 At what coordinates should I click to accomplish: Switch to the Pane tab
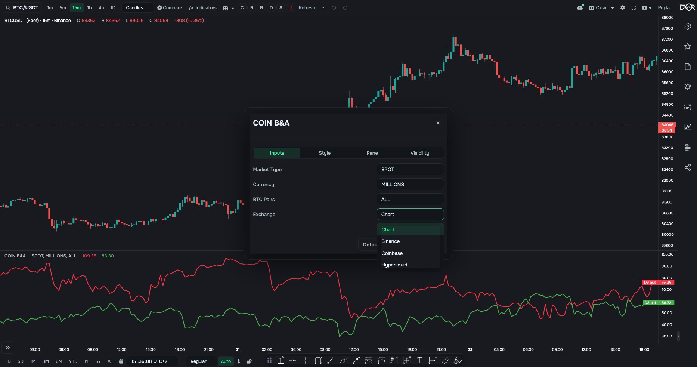click(x=372, y=153)
